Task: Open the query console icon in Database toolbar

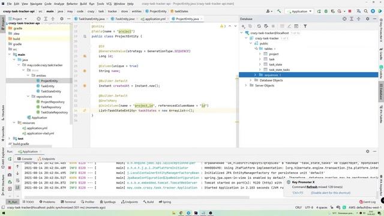Action: 296,26
